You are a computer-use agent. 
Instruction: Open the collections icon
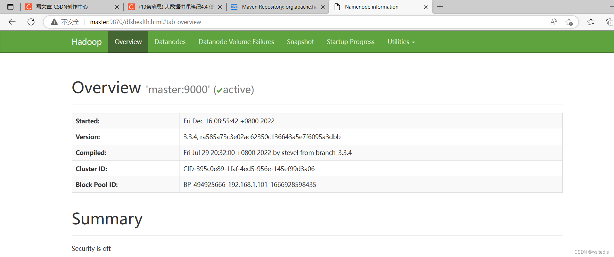click(610, 22)
